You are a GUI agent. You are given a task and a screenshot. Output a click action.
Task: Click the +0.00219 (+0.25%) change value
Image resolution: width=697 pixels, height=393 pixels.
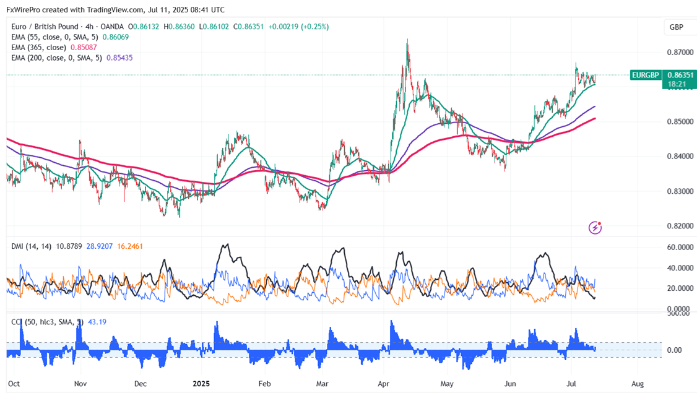click(298, 27)
